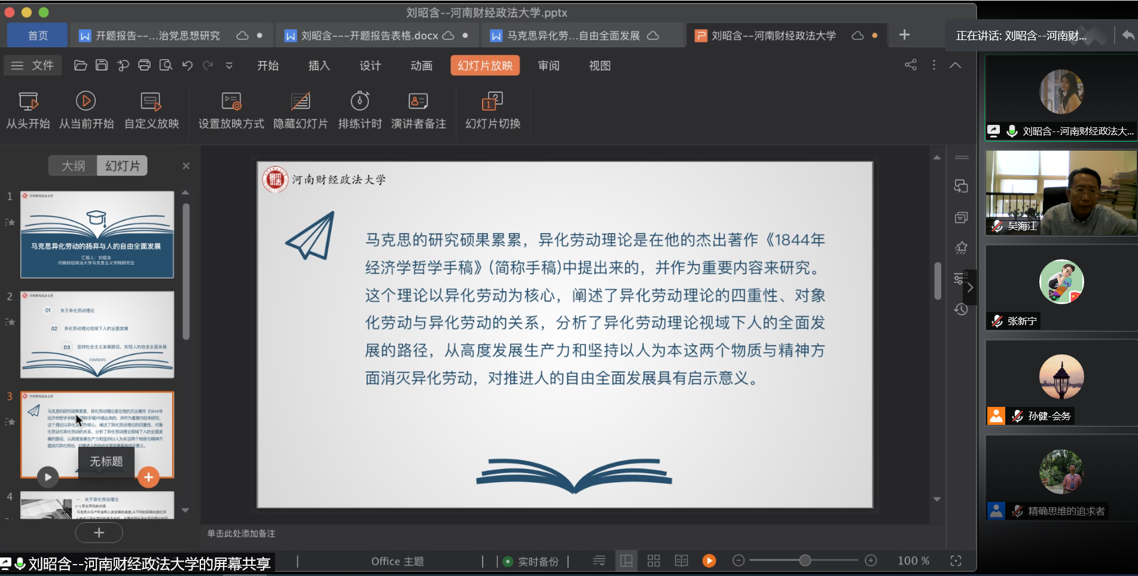The height and width of the screenshot is (576, 1138).
Task: Zoom out with the minus button
Action: pyautogui.click(x=739, y=560)
